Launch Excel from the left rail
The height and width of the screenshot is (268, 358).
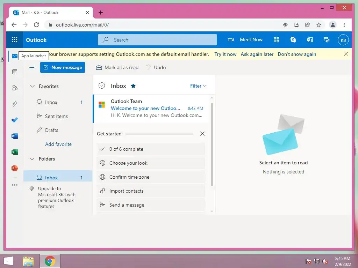(15, 152)
